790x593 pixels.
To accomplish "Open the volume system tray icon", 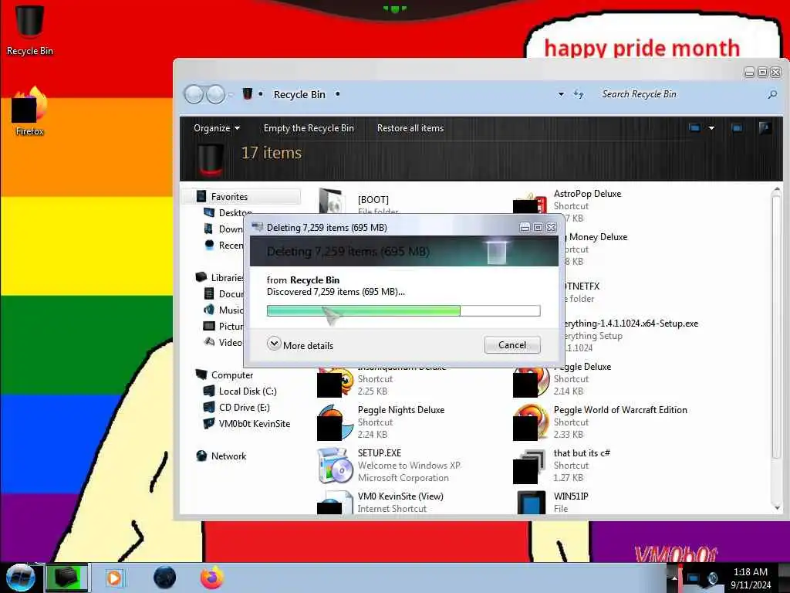I will (712, 578).
